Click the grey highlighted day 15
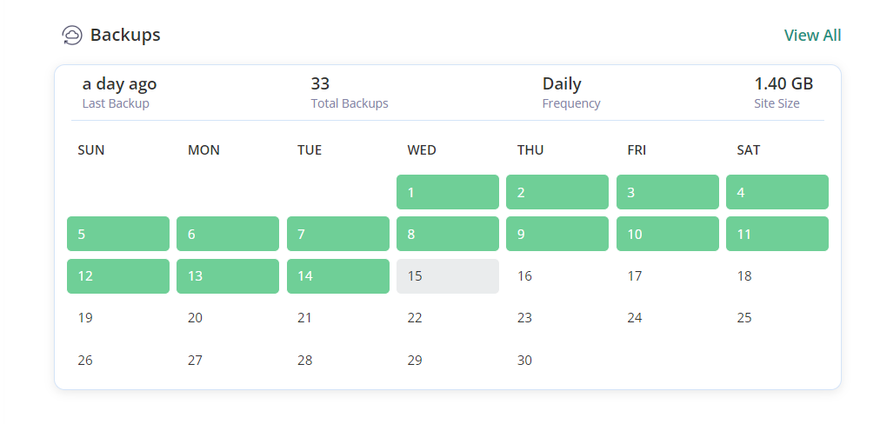The image size is (880, 424). [x=447, y=276]
